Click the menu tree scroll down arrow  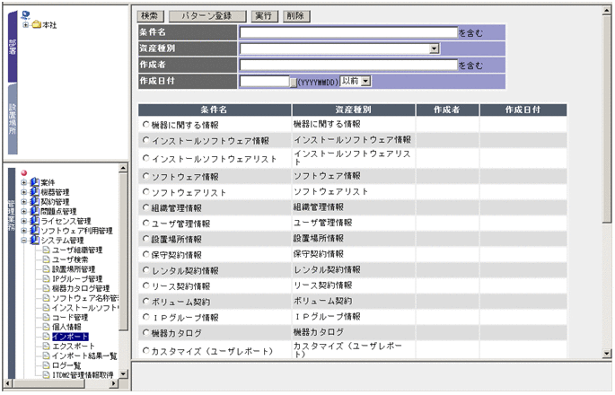click(x=123, y=374)
